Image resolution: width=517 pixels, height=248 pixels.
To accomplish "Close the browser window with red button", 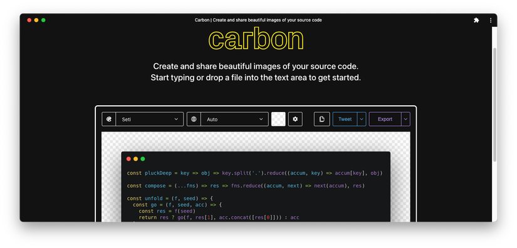I will tap(29, 20).
